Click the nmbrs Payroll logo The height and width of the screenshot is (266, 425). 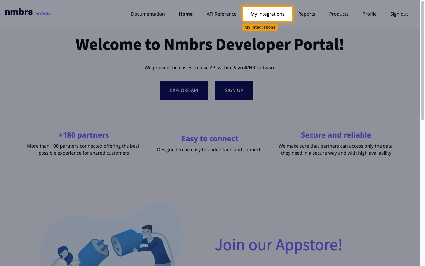[x=28, y=13]
